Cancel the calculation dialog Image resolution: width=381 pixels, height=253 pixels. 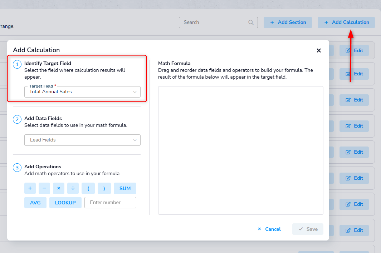(x=269, y=229)
